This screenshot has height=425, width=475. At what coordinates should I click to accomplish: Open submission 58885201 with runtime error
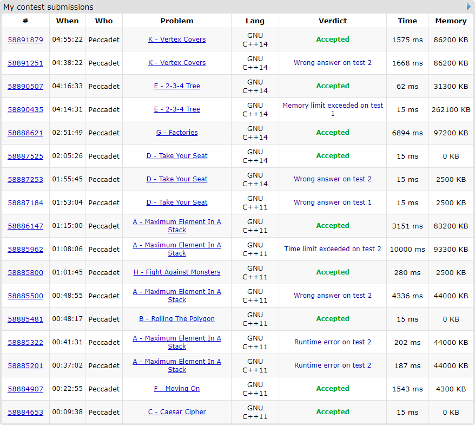click(x=25, y=365)
